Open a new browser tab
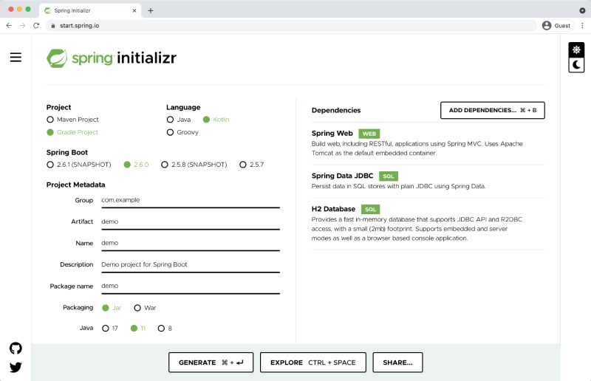 [151, 10]
